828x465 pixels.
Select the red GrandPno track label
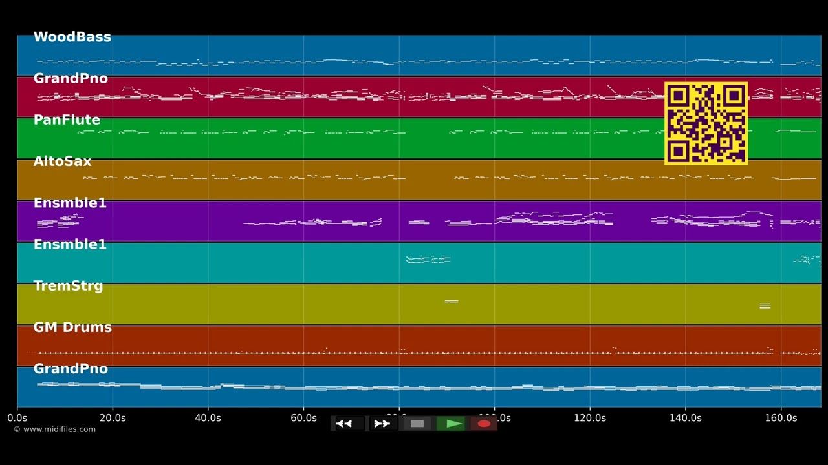(x=71, y=79)
